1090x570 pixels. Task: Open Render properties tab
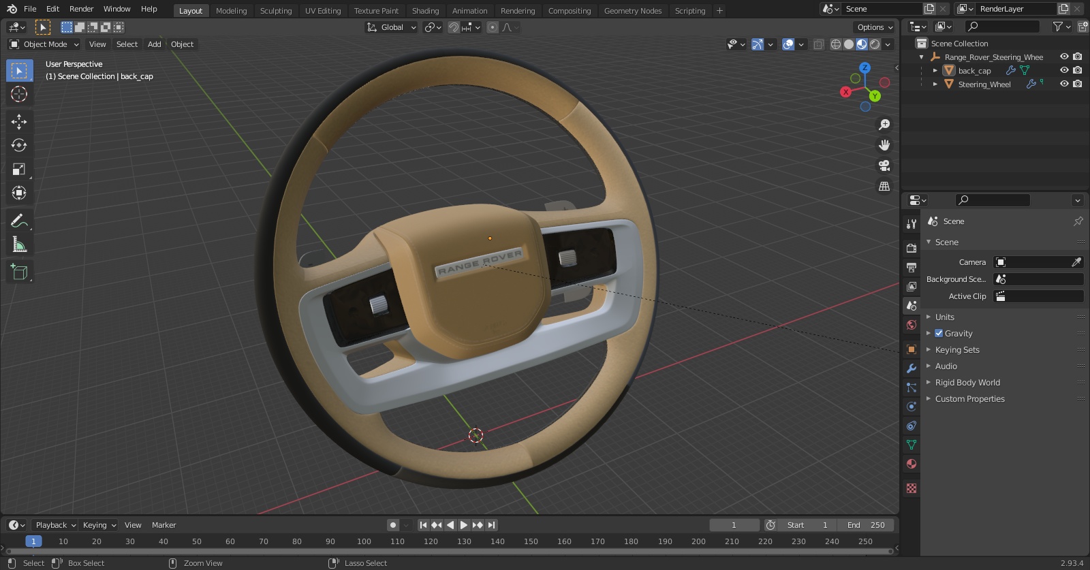[x=912, y=249]
